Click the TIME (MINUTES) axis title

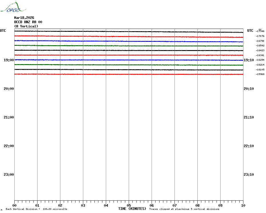click(132, 209)
